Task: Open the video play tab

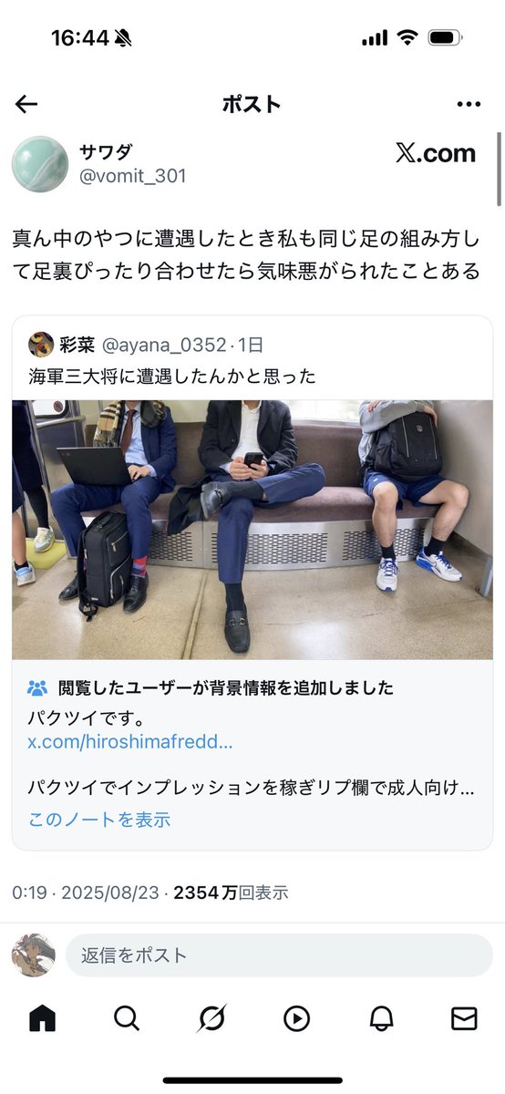Action: tap(296, 1018)
